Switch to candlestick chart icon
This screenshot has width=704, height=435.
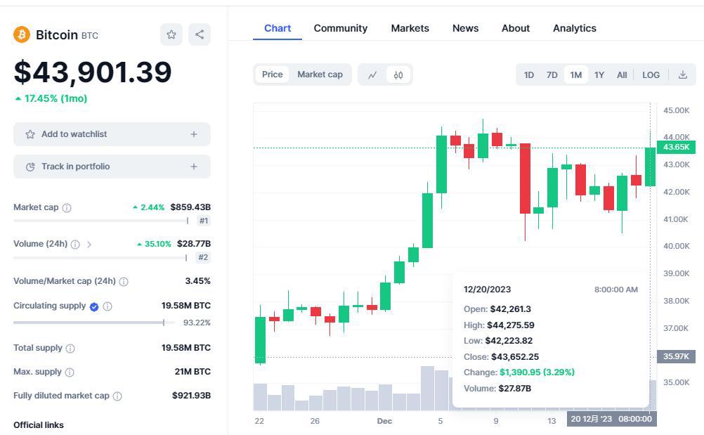click(398, 74)
